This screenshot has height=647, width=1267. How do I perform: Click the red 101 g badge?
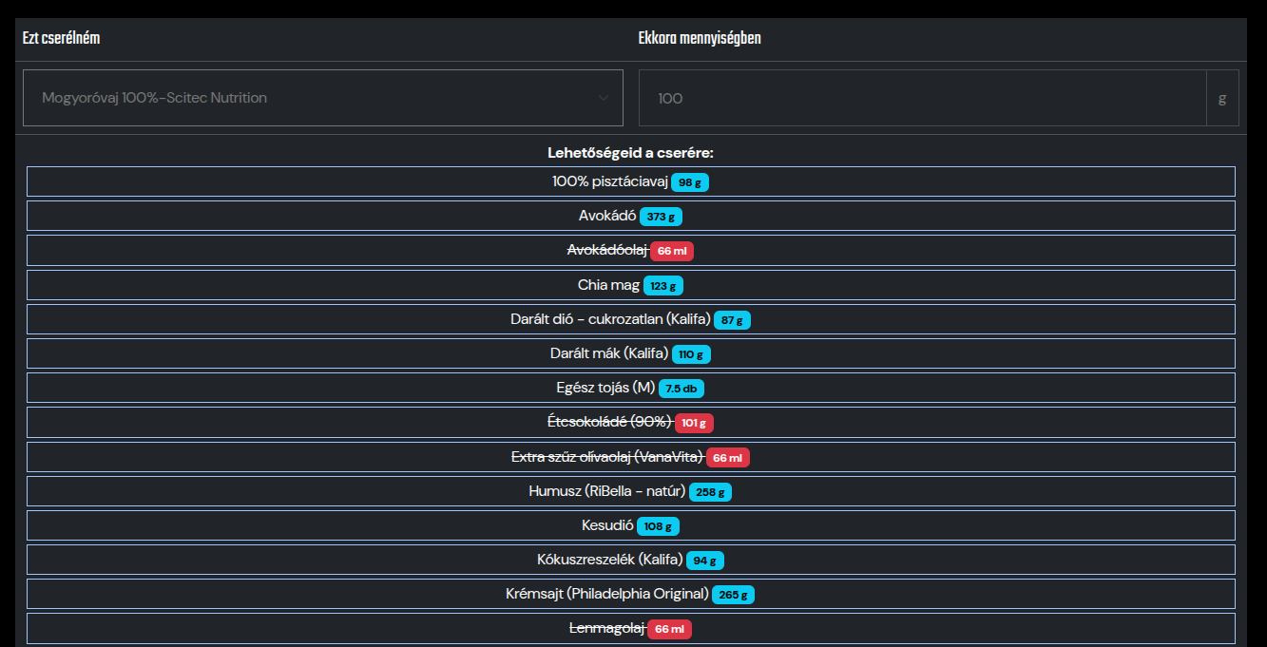tap(694, 423)
